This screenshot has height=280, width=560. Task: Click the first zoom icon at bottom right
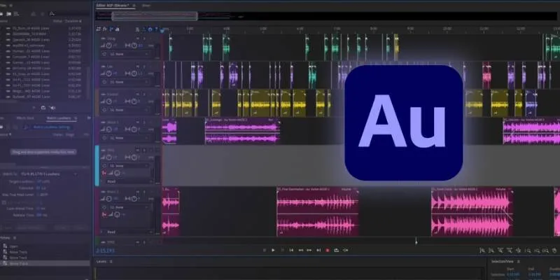point(482,251)
